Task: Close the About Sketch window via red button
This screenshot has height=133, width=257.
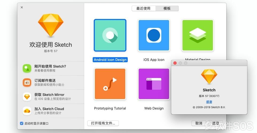Action: tap(175, 63)
